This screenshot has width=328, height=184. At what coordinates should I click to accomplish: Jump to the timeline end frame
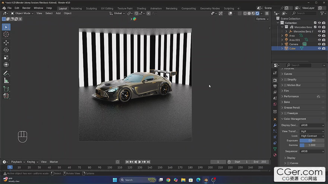[x=148, y=162]
